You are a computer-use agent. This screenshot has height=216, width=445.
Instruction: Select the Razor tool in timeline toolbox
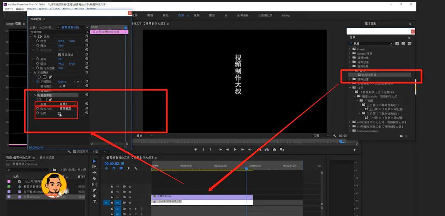[94, 178]
